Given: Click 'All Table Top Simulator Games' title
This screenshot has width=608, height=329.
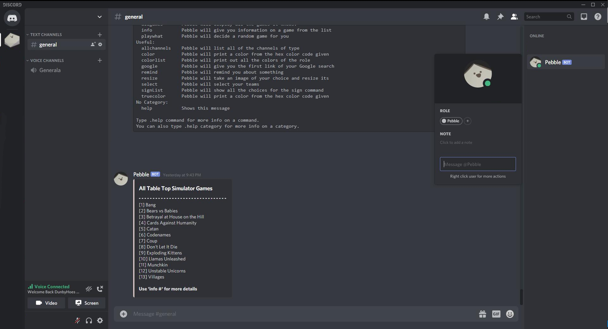Looking at the screenshot, I should tap(176, 188).
